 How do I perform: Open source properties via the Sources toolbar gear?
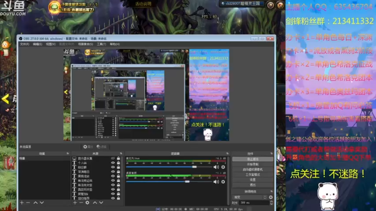coord(87,203)
